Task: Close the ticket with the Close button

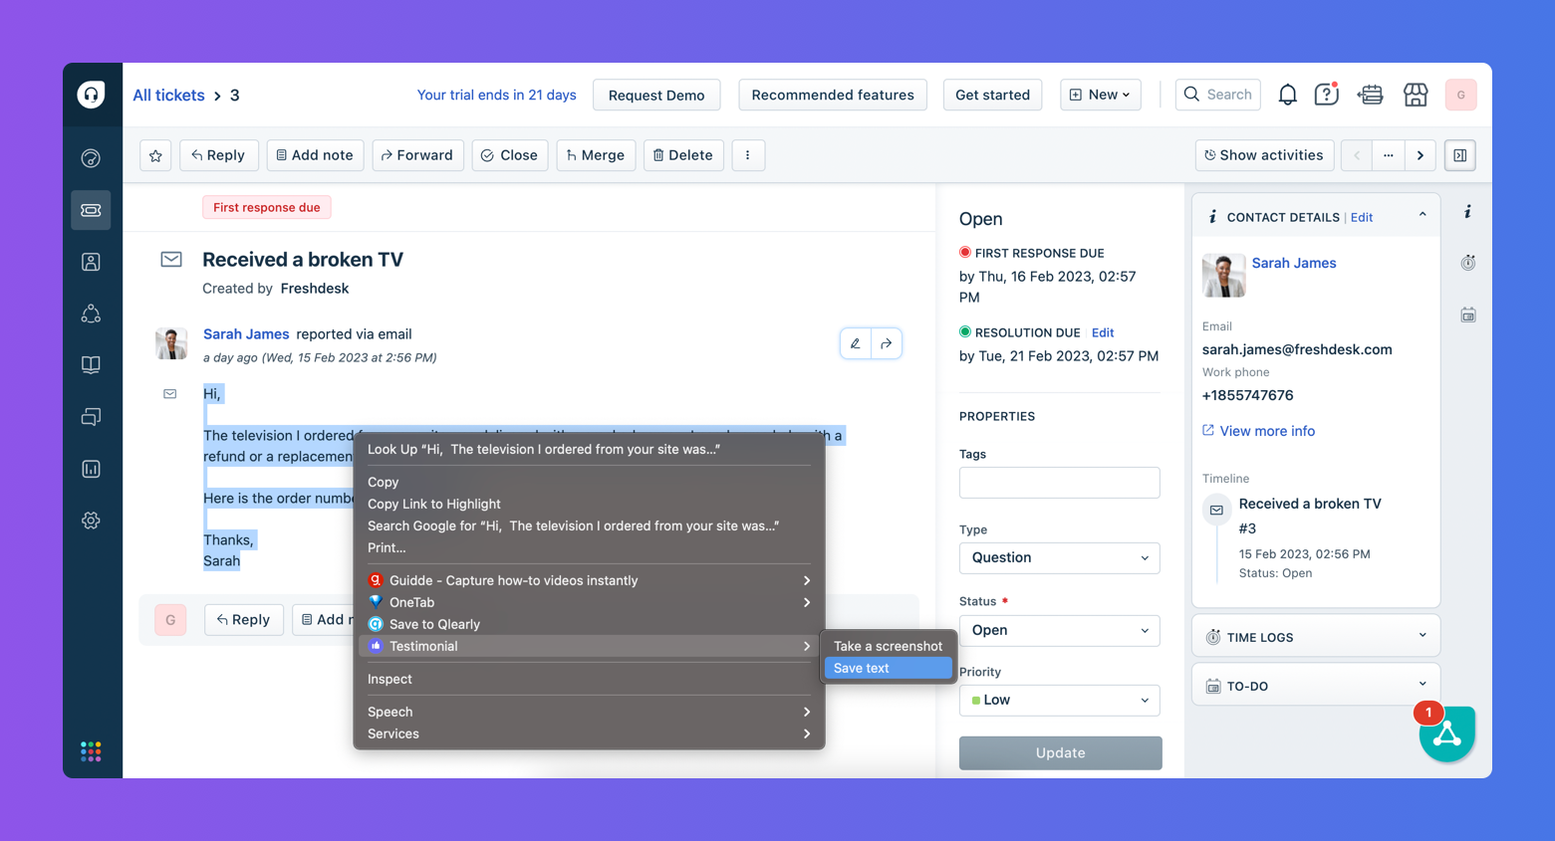Action: click(510, 155)
